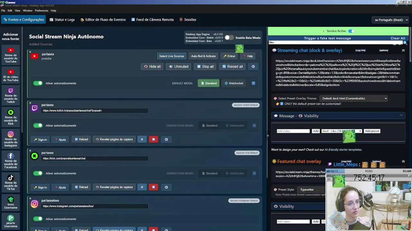Add a picarto Username source
The width and height of the screenshot is (412, 231).
click(11, 222)
